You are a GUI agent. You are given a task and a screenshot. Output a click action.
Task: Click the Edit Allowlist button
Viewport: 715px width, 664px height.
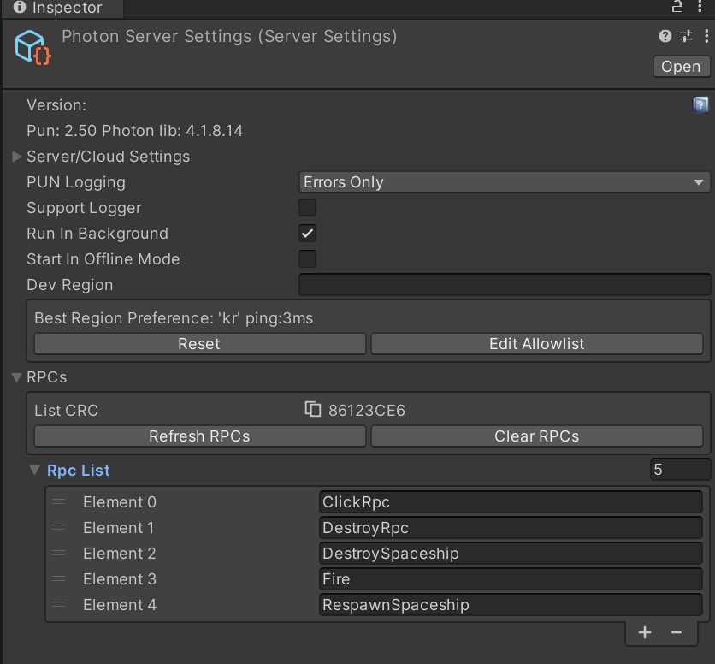point(537,344)
